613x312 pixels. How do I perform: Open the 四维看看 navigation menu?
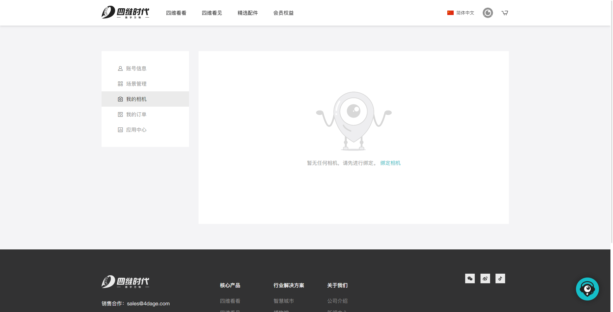click(176, 13)
